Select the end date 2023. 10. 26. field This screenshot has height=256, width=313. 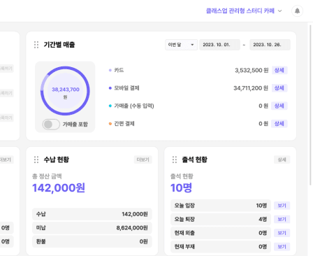pos(270,45)
